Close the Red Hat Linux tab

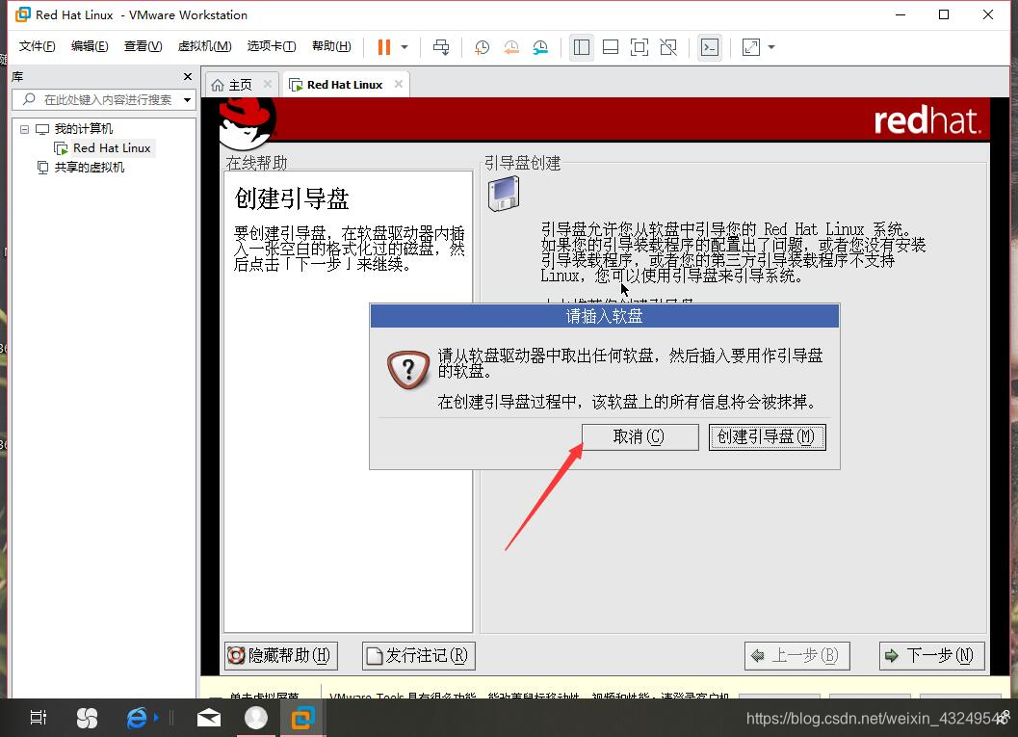399,84
